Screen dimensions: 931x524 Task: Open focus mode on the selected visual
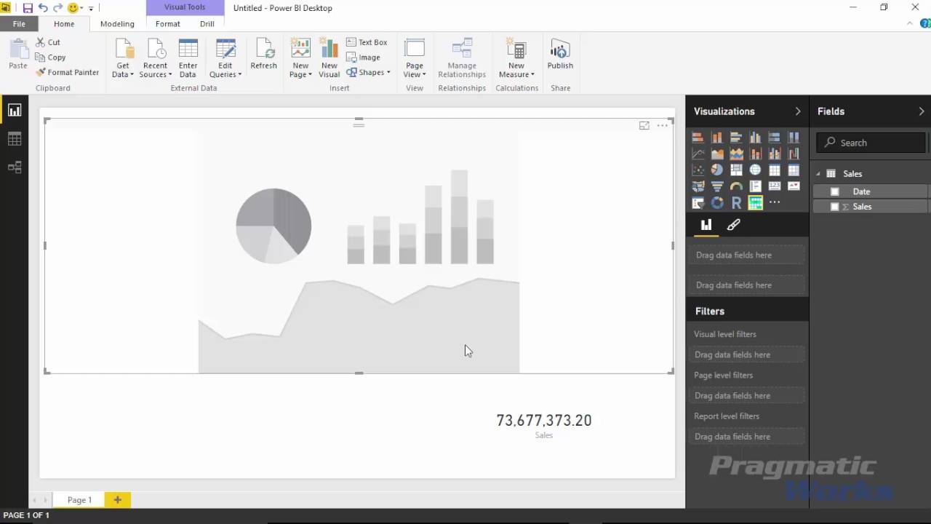[644, 126]
